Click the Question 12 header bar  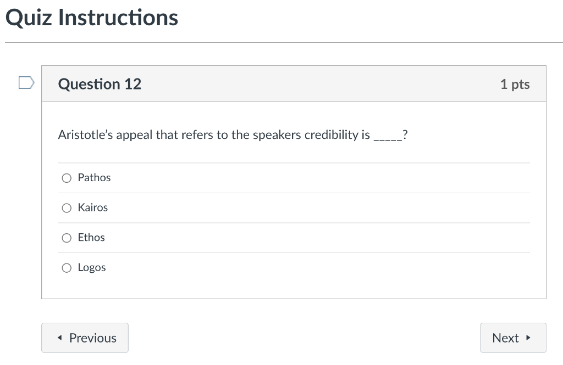coord(294,84)
